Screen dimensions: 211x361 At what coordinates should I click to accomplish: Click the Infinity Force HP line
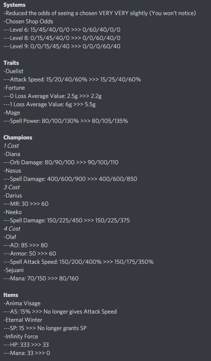pos(26,345)
